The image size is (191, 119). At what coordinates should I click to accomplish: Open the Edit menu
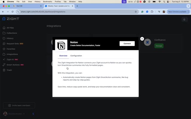(24, 1)
